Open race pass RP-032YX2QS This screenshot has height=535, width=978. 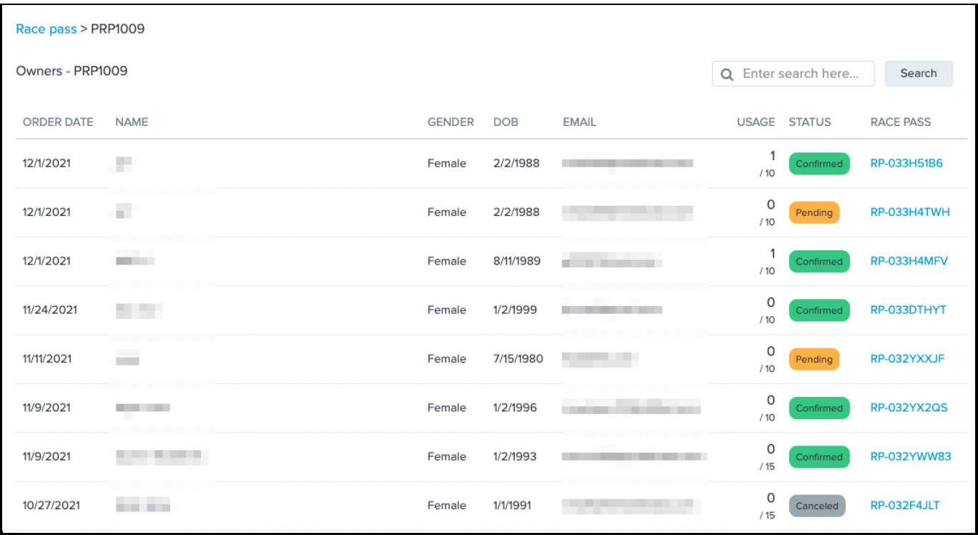[x=909, y=408]
